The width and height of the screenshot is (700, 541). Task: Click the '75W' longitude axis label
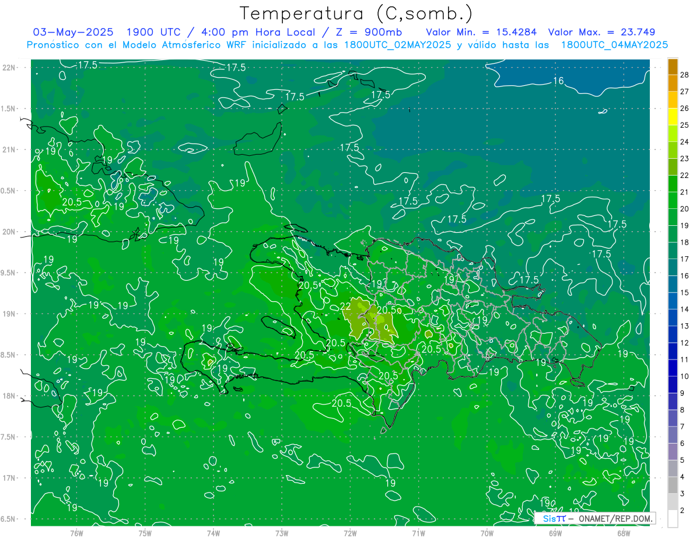pos(145,533)
